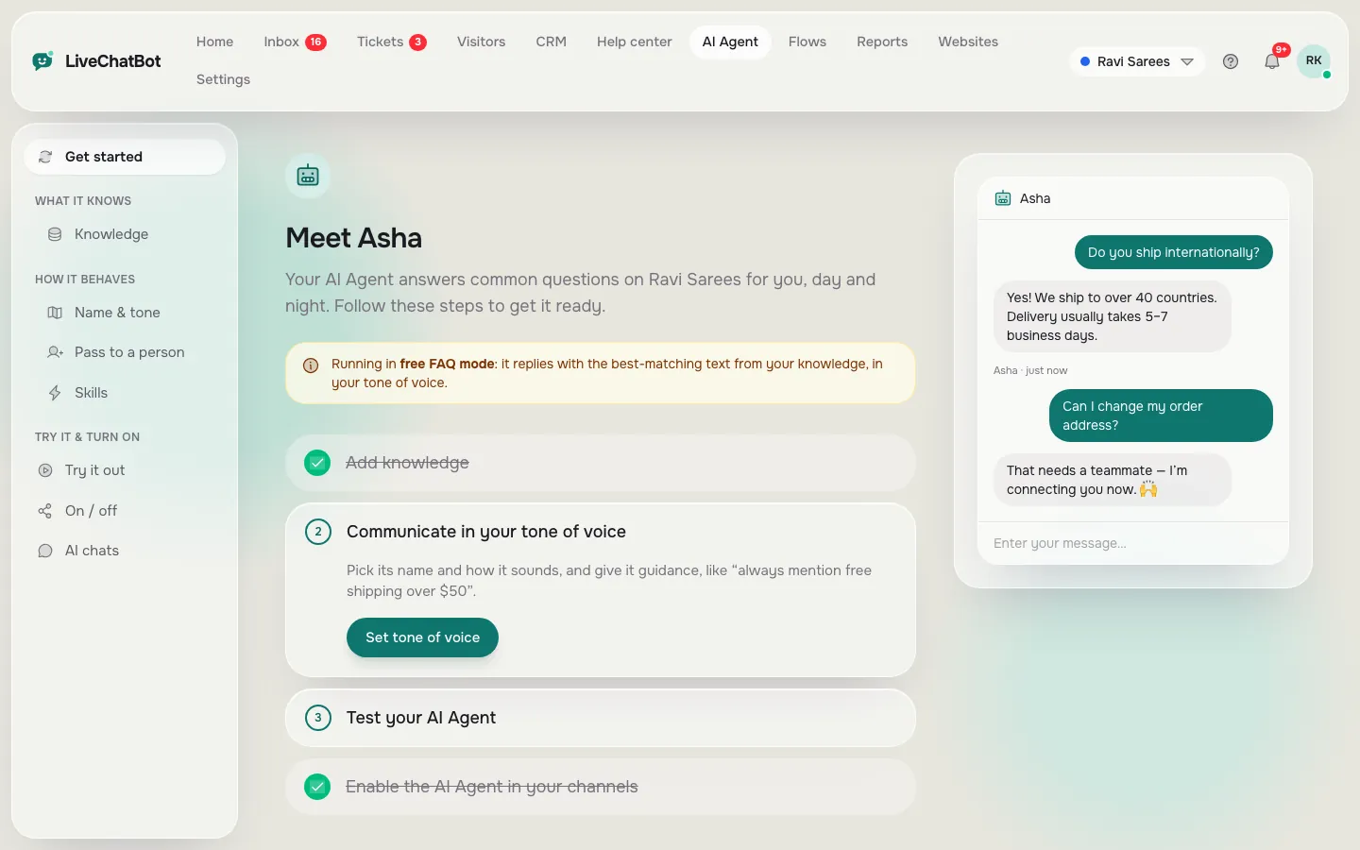Screen dimensions: 1360x850
Task: Open the Help center tab
Action: coord(634,42)
